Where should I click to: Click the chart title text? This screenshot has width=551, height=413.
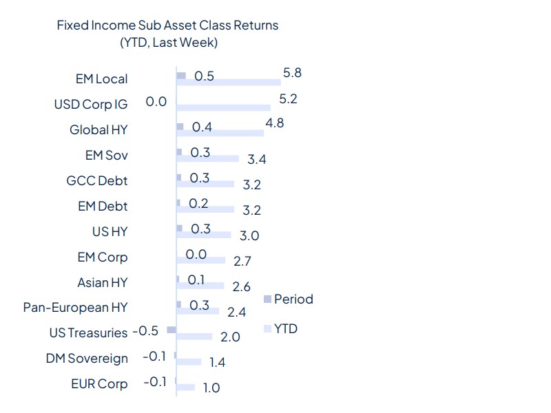point(168,34)
